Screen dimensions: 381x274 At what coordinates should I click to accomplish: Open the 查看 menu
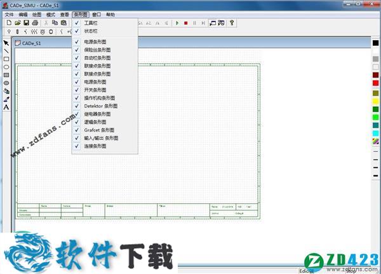click(65, 15)
